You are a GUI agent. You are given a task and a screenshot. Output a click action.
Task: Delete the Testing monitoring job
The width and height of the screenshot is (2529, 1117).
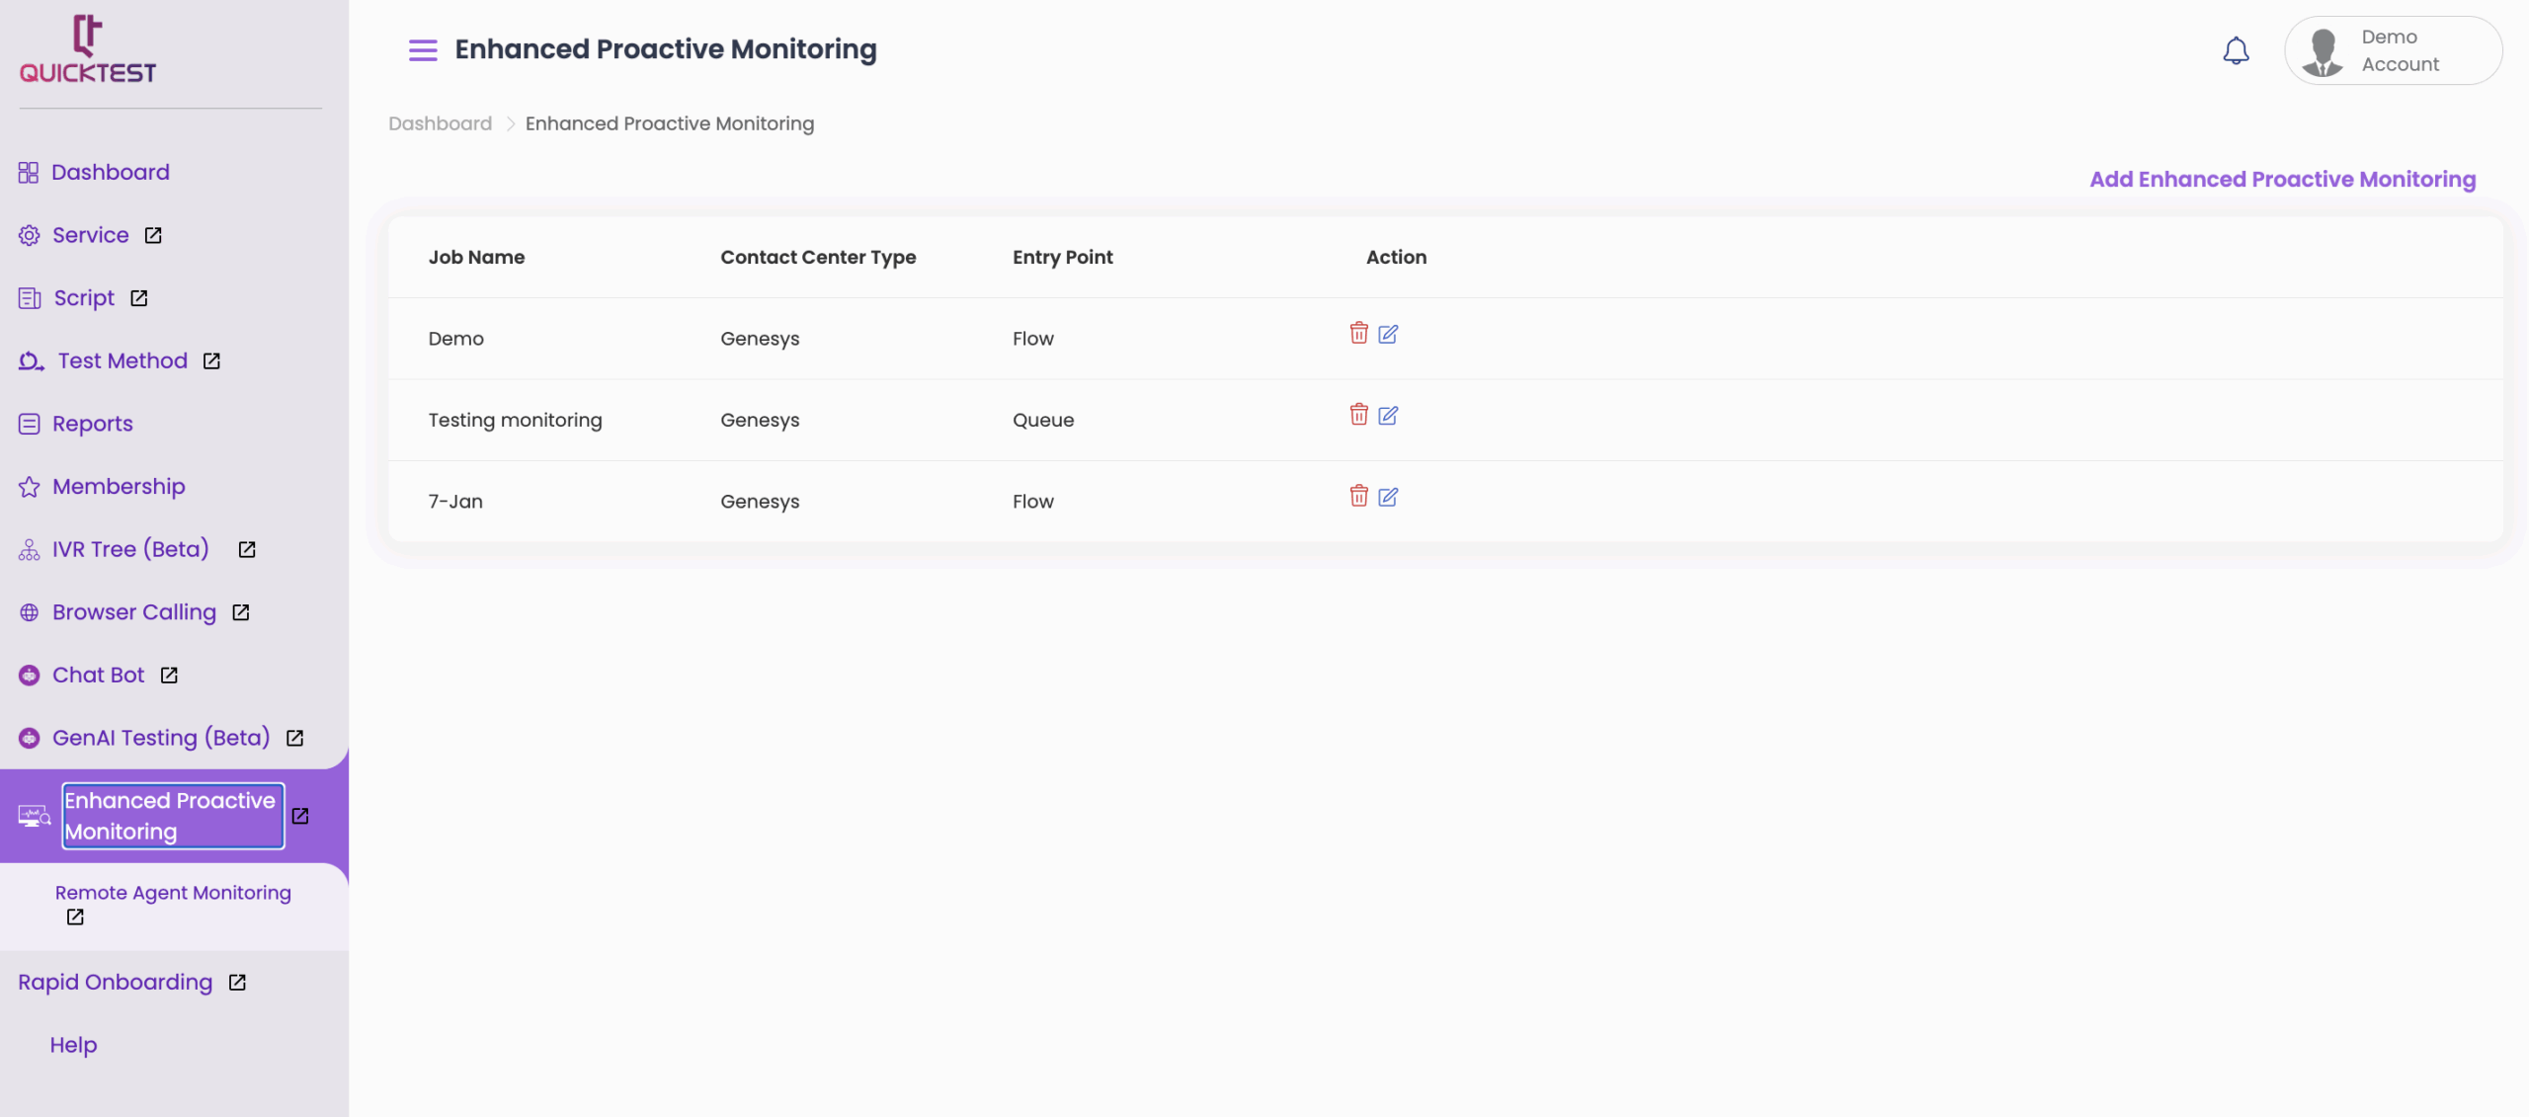tap(1358, 415)
